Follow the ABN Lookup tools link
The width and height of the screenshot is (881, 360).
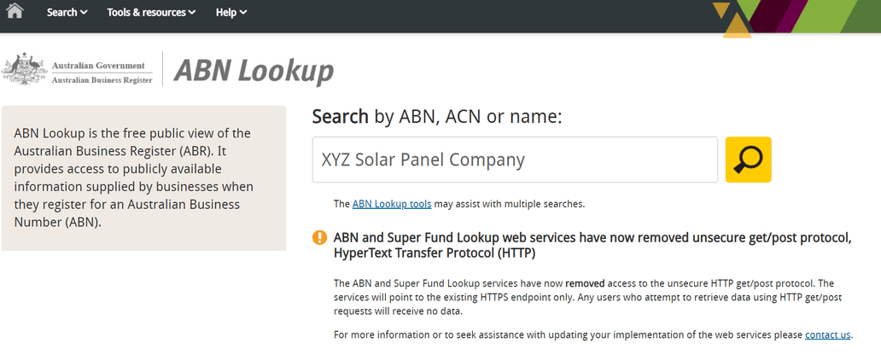point(392,204)
